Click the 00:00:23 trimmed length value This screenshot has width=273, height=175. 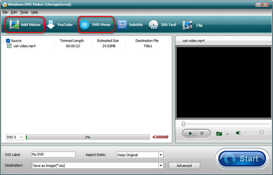point(73,46)
